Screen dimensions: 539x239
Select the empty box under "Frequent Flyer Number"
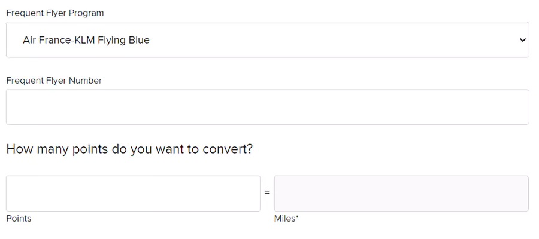267,108
